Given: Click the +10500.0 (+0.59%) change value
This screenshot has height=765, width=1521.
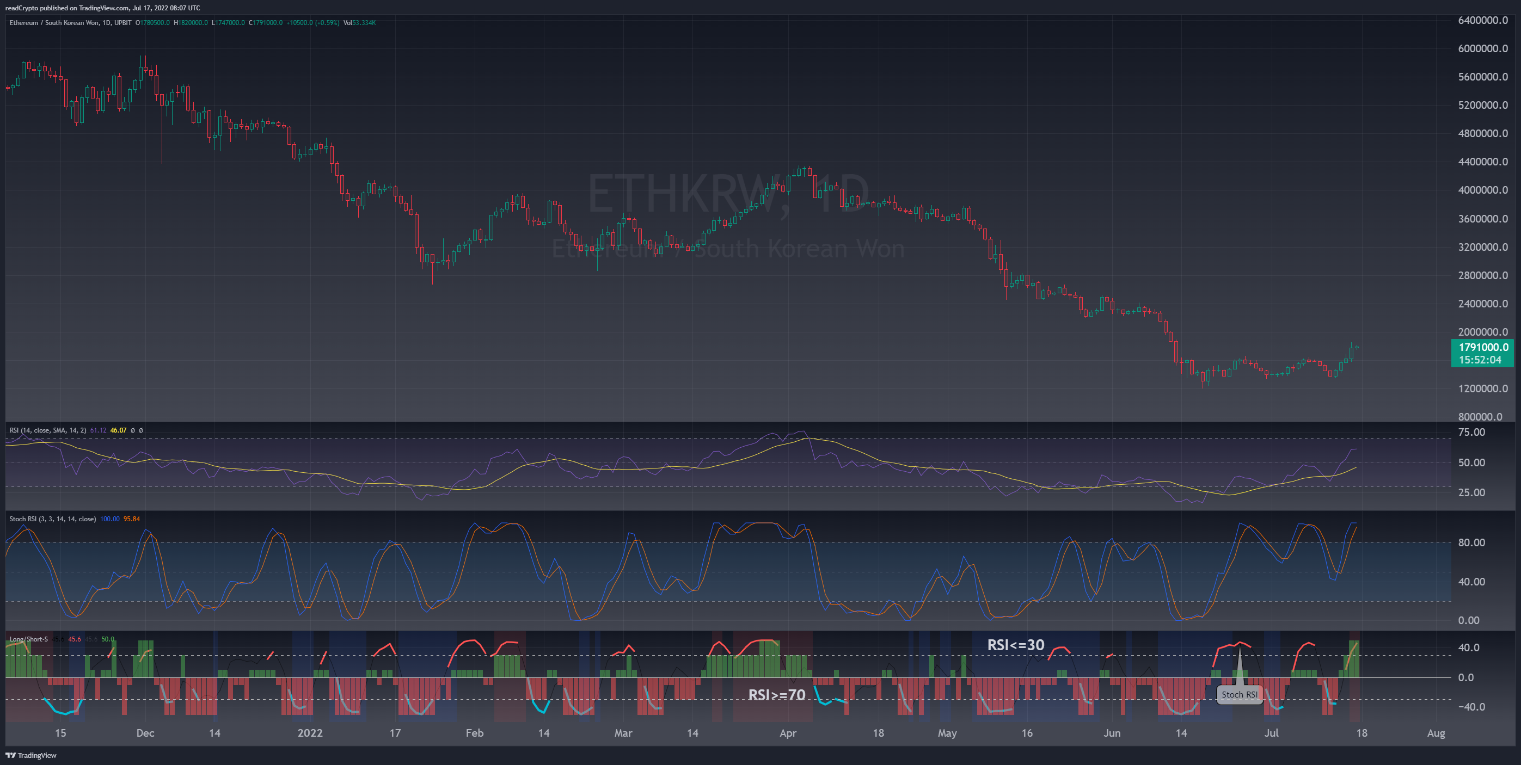Looking at the screenshot, I should click(313, 23).
